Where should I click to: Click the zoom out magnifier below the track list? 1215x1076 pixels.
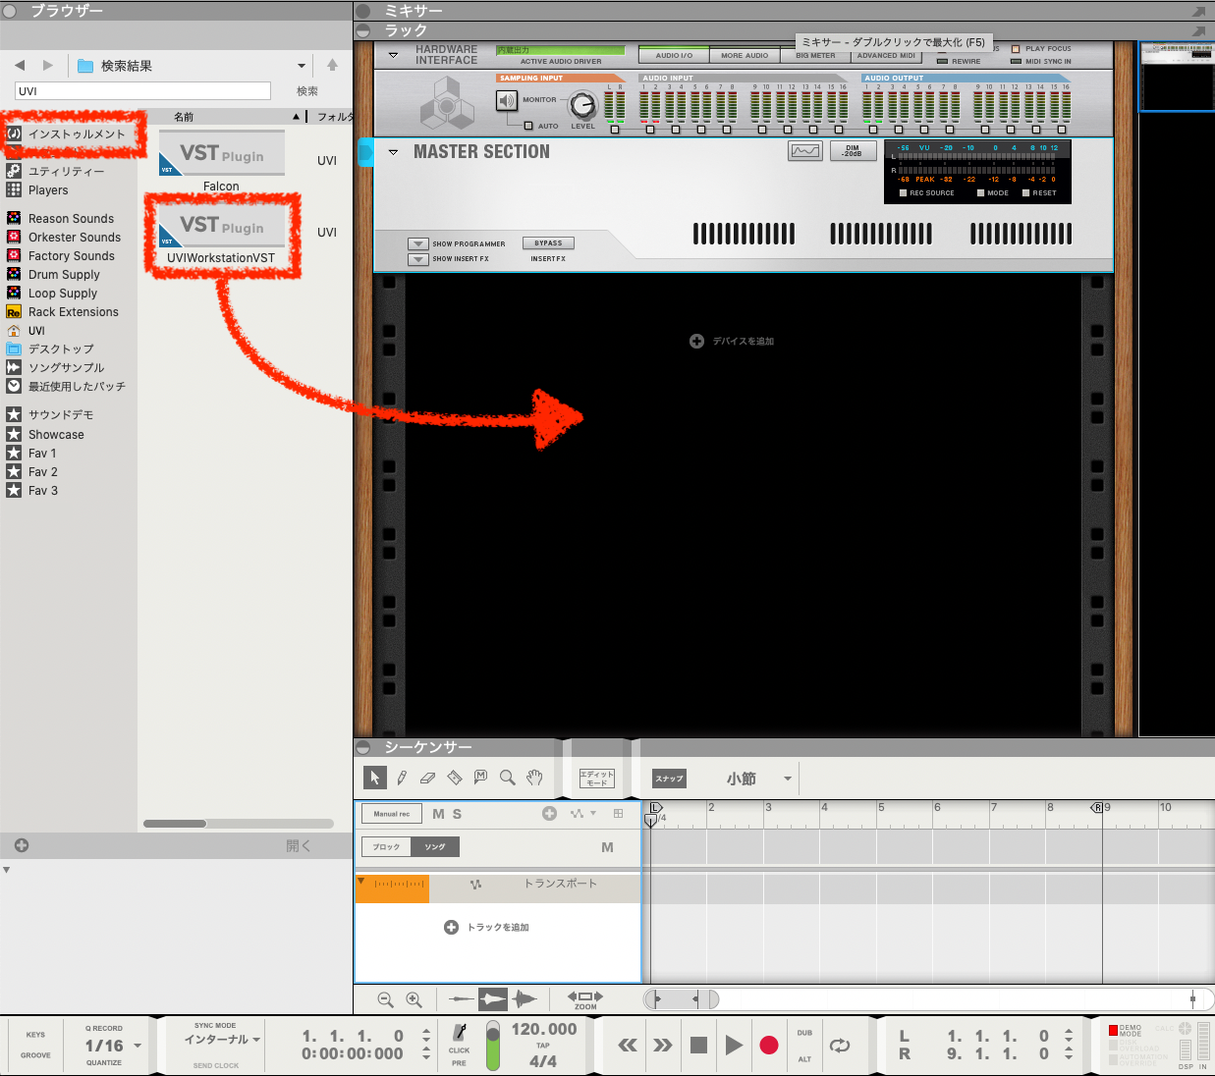(385, 999)
